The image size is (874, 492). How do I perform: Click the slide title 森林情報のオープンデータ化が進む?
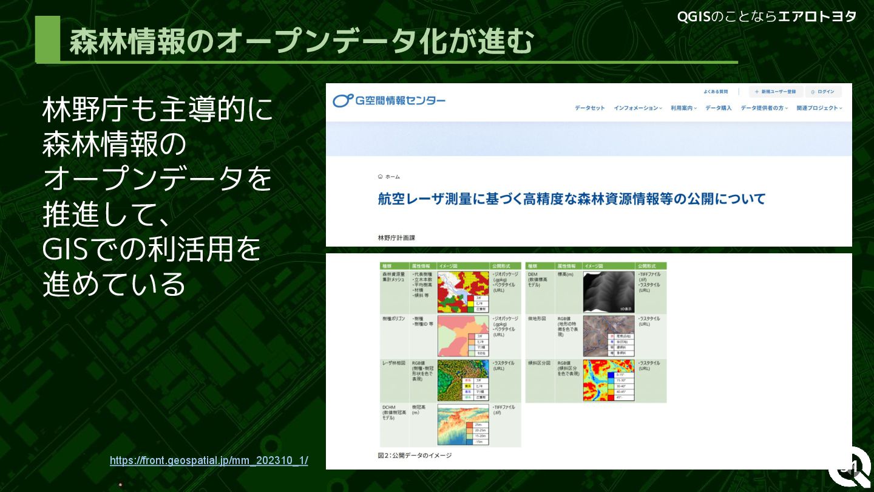click(x=302, y=42)
